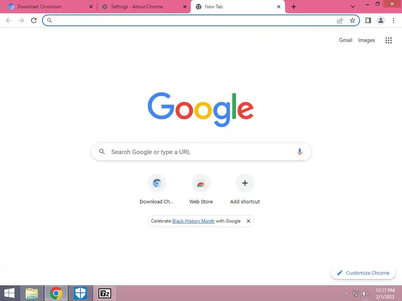Click the magnifier in Google search box
Image resolution: width=402 pixels, height=301 pixels.
102,152
